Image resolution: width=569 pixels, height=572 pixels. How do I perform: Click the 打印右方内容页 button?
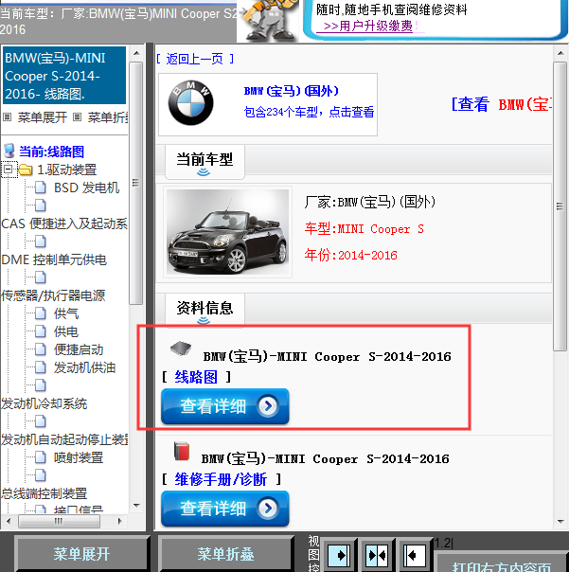point(502,563)
